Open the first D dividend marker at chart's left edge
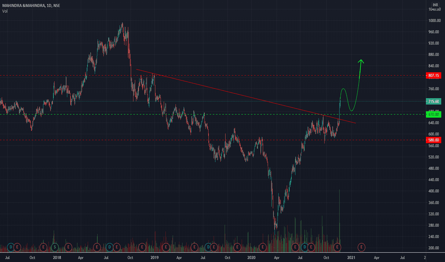445x262 pixels. 11,247
